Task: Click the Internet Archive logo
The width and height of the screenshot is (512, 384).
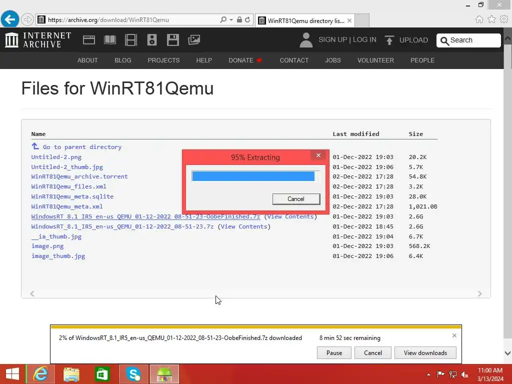Action: pyautogui.click(x=38, y=40)
